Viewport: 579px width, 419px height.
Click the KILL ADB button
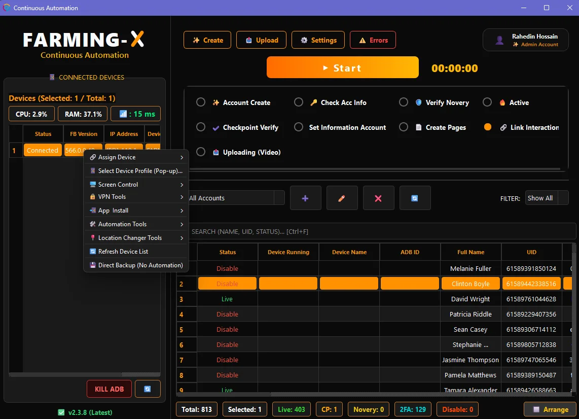(110, 389)
